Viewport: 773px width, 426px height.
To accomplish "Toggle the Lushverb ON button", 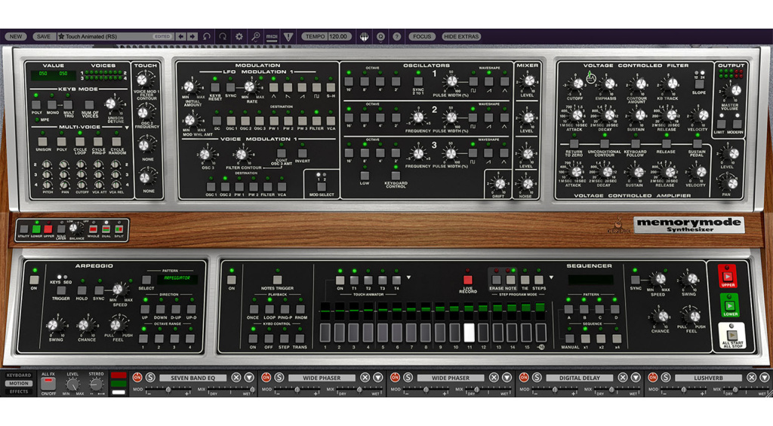I will click(652, 378).
